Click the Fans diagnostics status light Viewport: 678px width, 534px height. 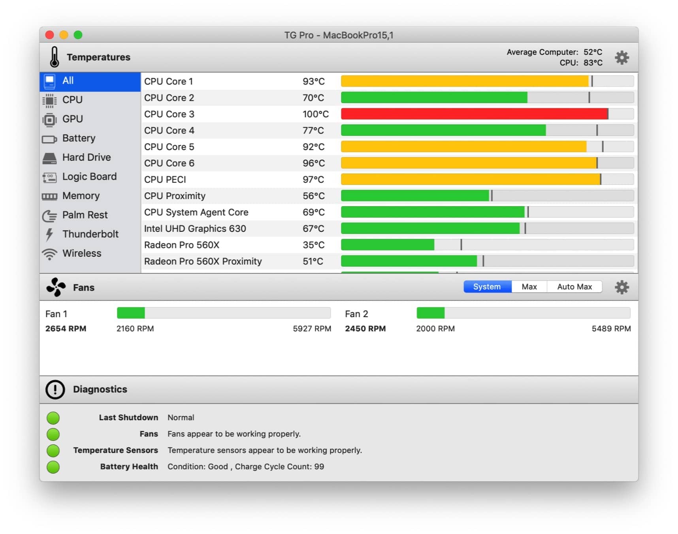click(x=53, y=433)
